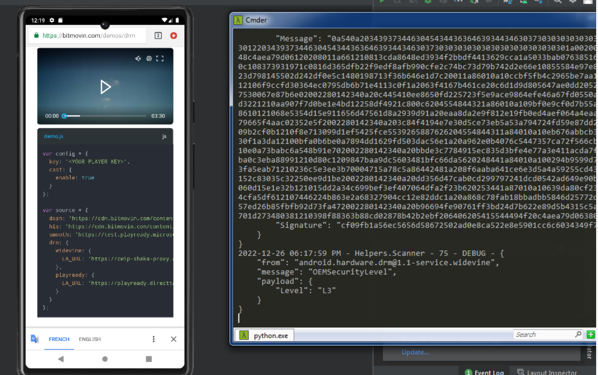Play the video in the phone browser

coord(106,87)
